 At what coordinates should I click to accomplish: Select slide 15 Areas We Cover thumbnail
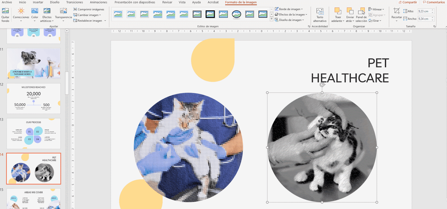click(34, 199)
